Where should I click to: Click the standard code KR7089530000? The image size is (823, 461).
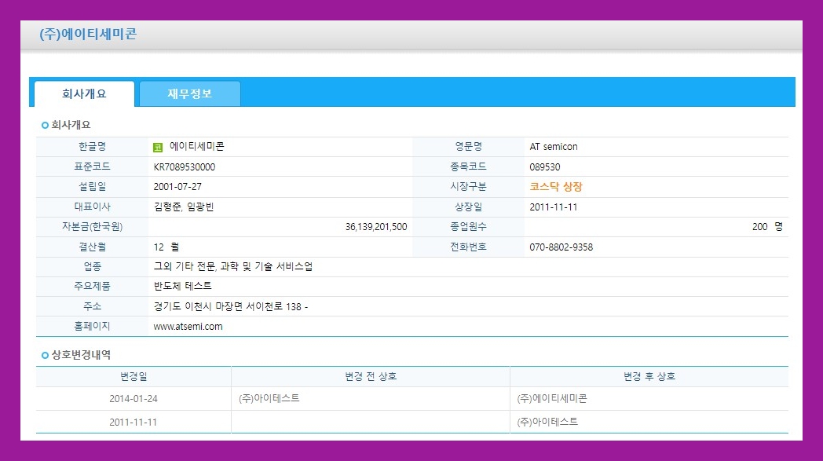185,167
